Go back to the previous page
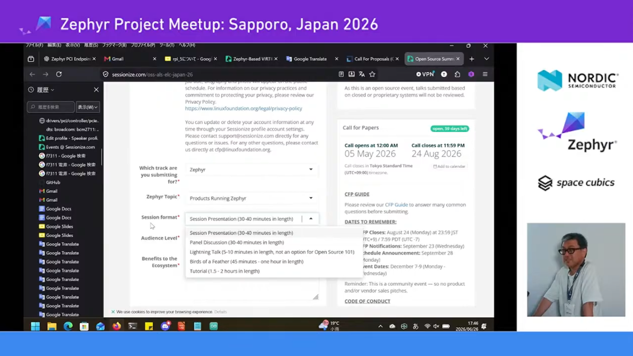 [32, 74]
